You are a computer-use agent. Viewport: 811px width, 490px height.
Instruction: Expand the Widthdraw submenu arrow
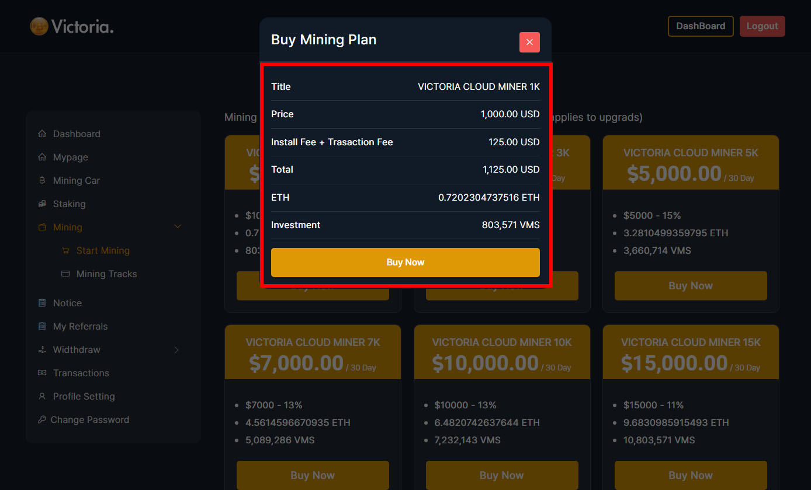point(176,350)
